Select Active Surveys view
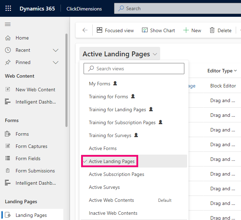241x220 pixels. 134,187
